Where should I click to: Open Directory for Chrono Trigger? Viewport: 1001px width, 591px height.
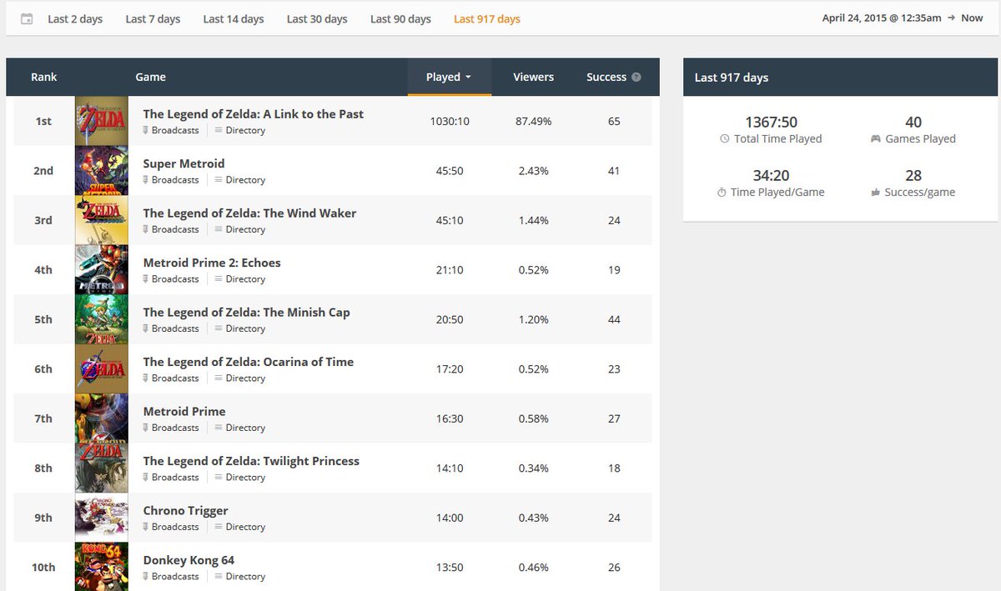click(x=239, y=527)
